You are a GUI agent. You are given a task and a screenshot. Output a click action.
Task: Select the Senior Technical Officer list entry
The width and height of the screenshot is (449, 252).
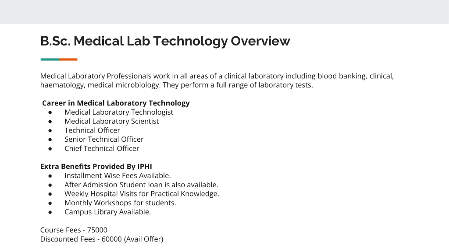104,140
